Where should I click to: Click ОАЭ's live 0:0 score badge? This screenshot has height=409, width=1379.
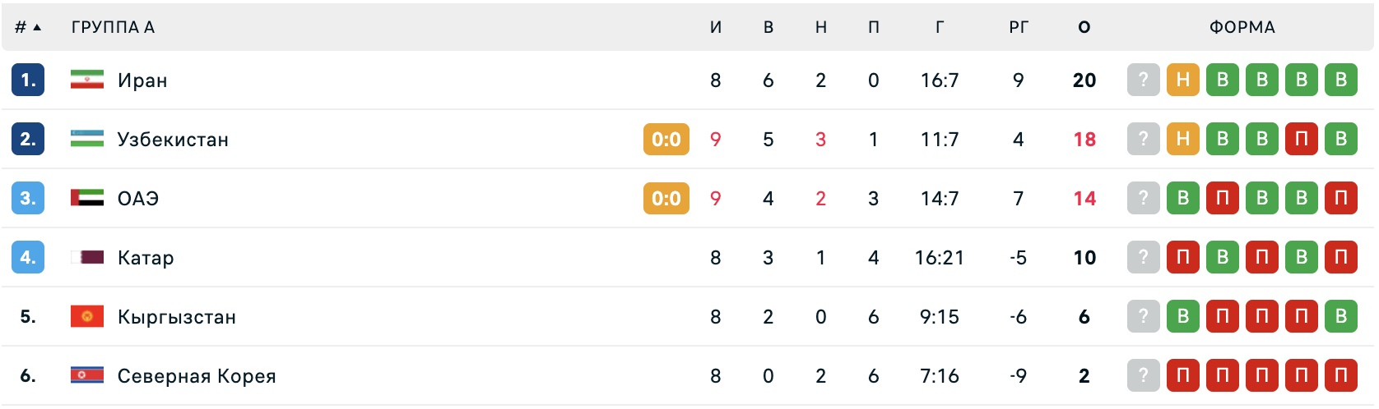666,198
